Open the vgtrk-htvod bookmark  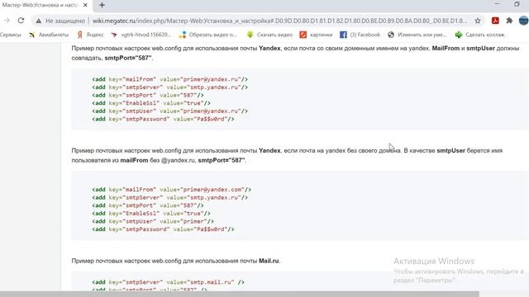pos(141,35)
